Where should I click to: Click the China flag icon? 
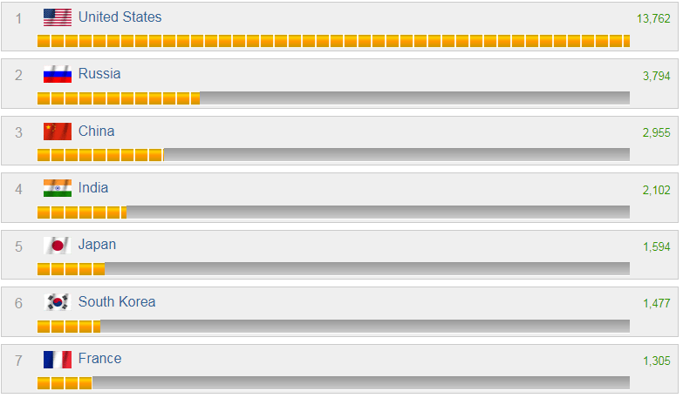(x=58, y=132)
